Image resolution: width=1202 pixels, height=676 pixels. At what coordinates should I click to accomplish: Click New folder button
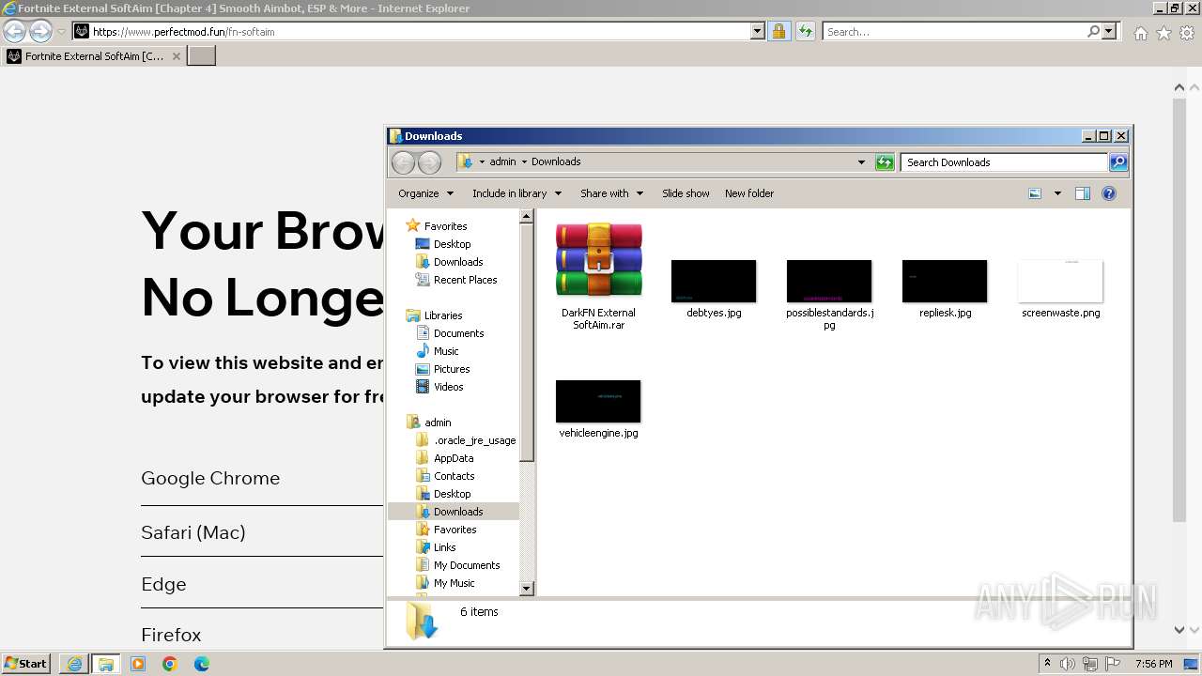click(749, 193)
